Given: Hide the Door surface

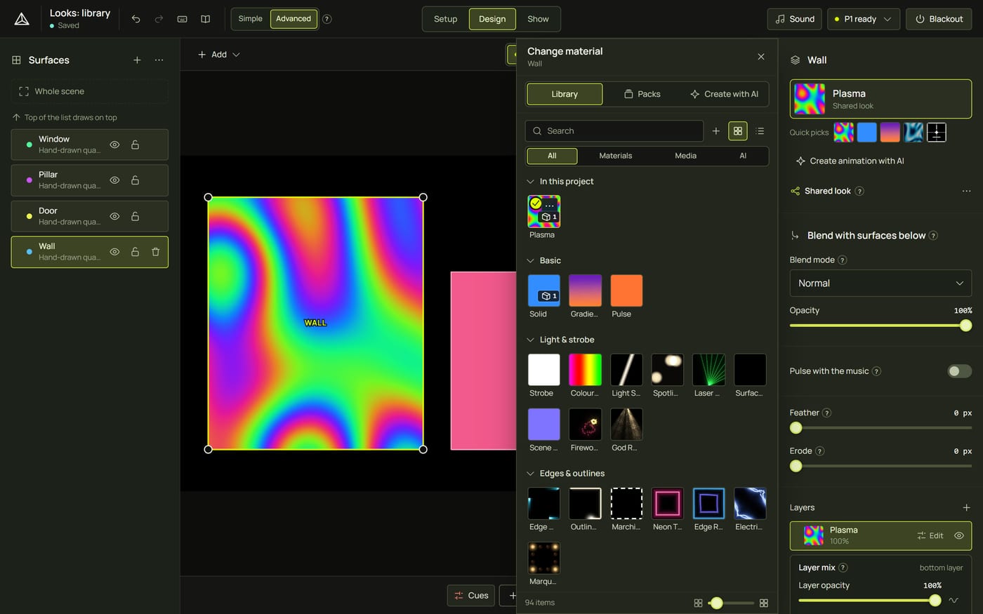Looking at the screenshot, I should coord(114,216).
